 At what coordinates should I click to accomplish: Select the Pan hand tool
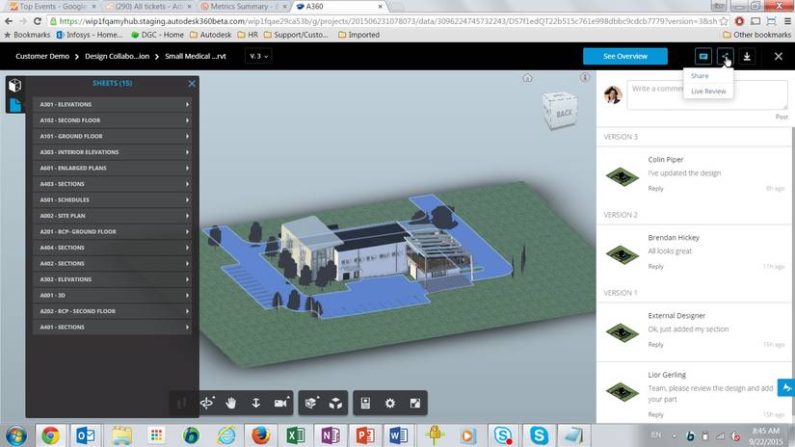click(231, 403)
